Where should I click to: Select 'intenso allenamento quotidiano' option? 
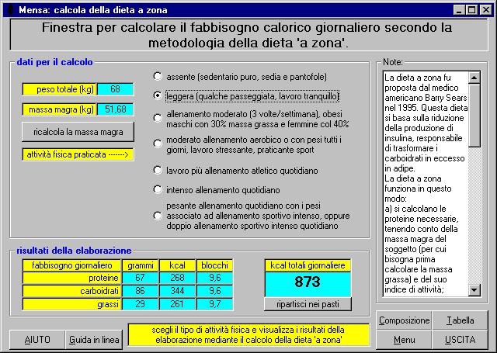pyautogui.click(x=158, y=189)
